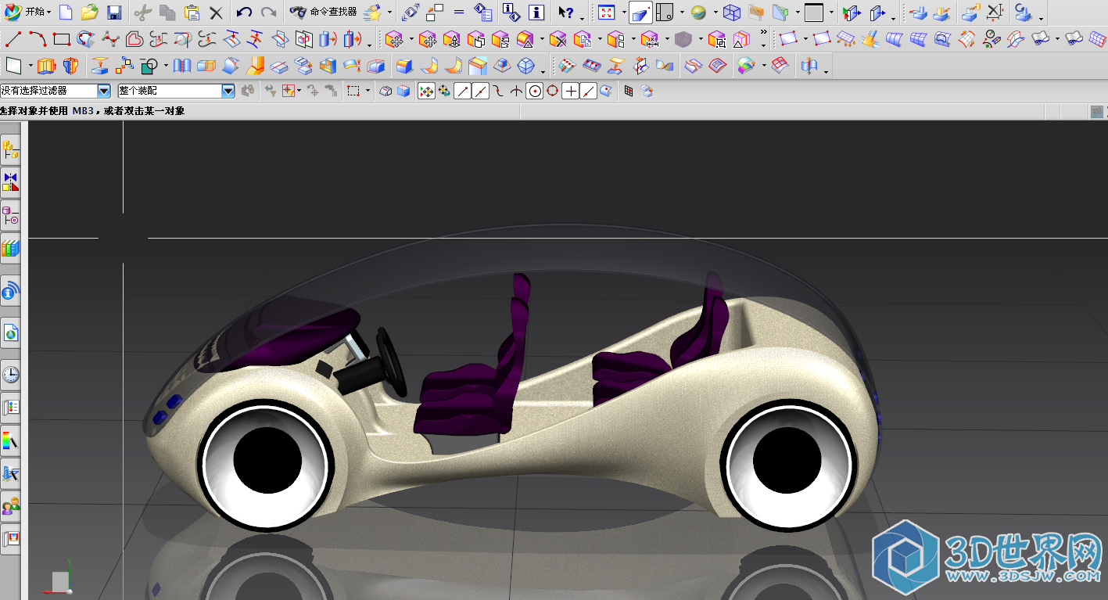Viewport: 1108px width, 600px height.
Task: Open the selection filter dropdown 没有选择过滤器
Action: [56, 92]
